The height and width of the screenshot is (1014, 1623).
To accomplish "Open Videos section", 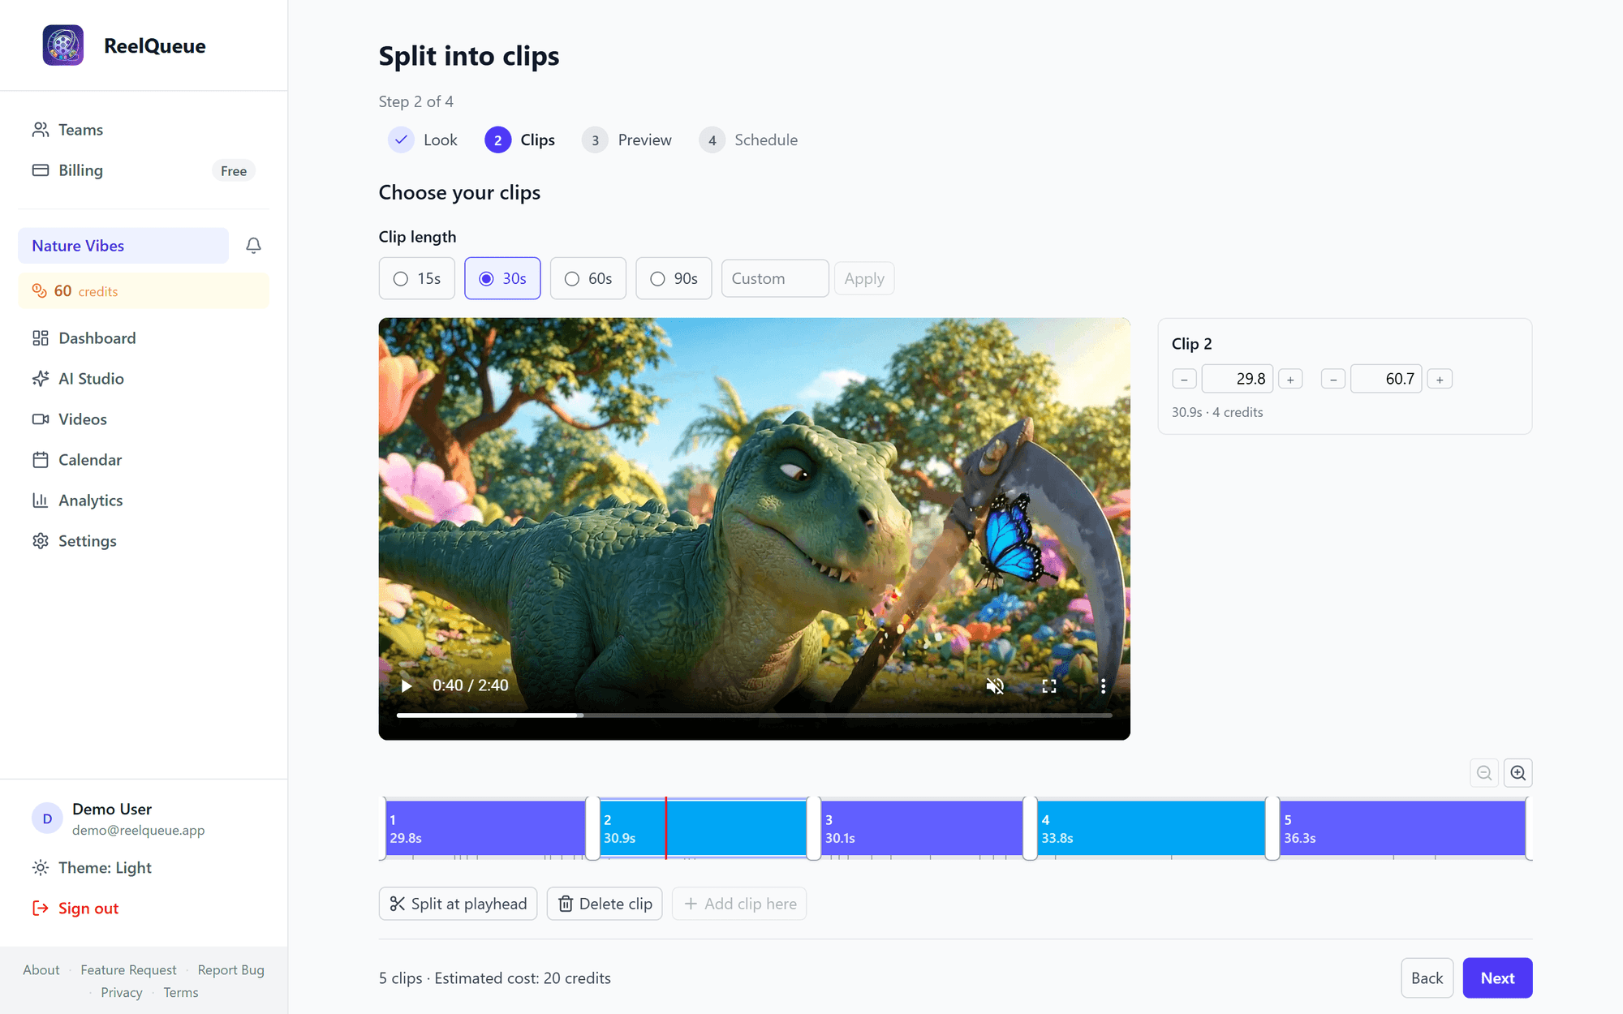I will (x=144, y=419).
